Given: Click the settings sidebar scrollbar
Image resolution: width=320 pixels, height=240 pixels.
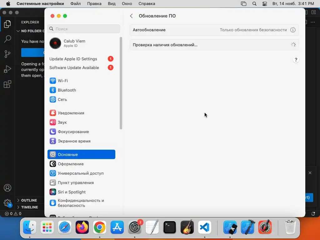Looking at the screenshot, I should tap(121, 83).
